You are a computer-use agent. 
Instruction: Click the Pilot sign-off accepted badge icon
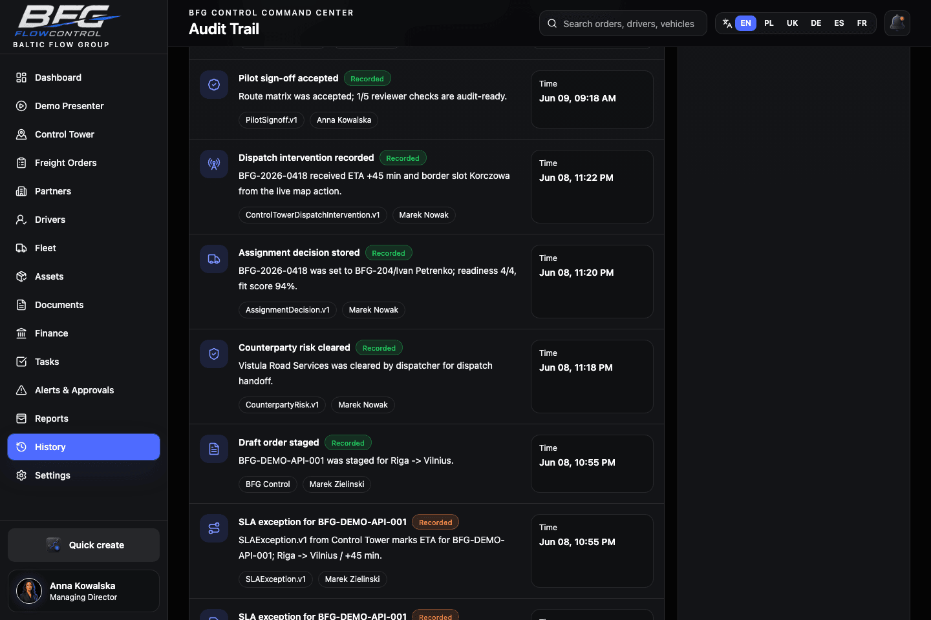[214, 85]
